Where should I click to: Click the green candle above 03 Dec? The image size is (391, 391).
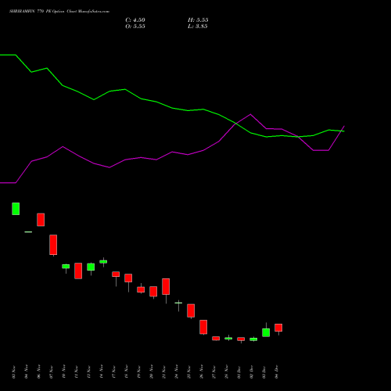coord(266,332)
